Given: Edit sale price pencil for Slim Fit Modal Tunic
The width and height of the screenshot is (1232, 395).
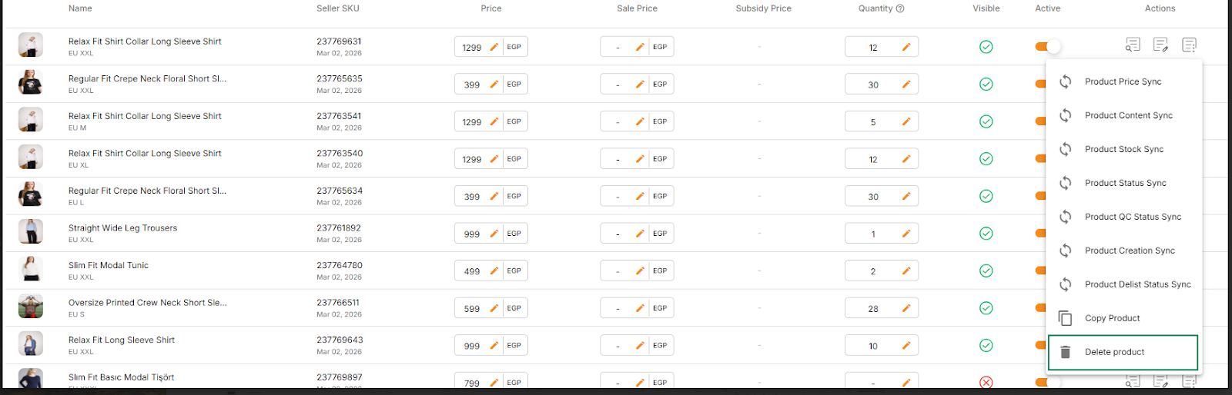Looking at the screenshot, I should [x=640, y=271].
